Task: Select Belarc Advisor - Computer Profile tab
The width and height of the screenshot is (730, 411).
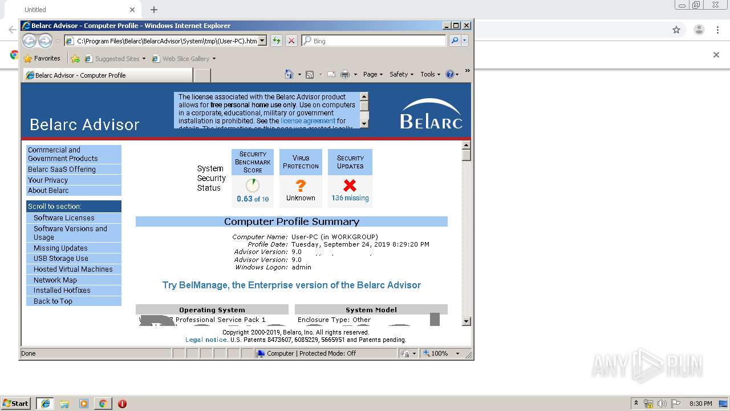Action: [x=108, y=75]
